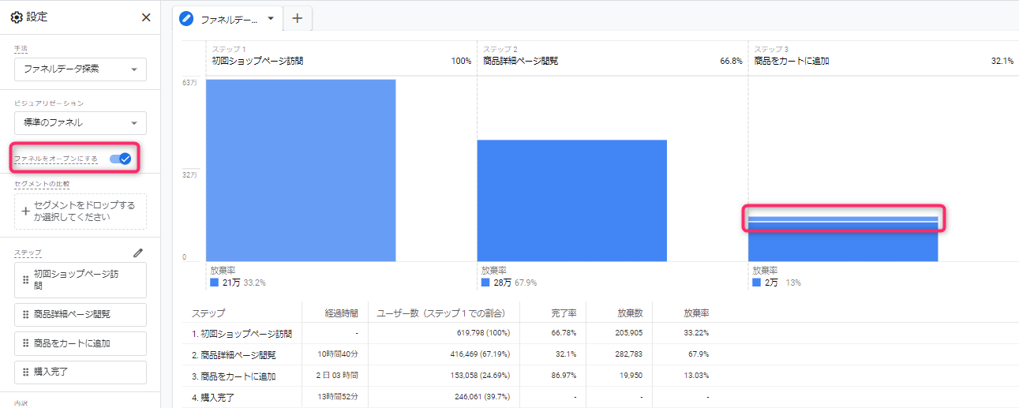This screenshot has height=408, width=1019.
Task: Open the 標準のファネル visualization dropdown
Action: 81,123
